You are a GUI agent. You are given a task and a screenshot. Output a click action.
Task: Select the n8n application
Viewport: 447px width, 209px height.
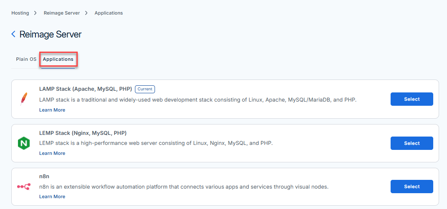pyautogui.click(x=411, y=187)
